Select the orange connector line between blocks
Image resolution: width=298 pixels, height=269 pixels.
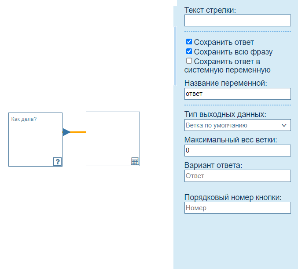point(78,132)
